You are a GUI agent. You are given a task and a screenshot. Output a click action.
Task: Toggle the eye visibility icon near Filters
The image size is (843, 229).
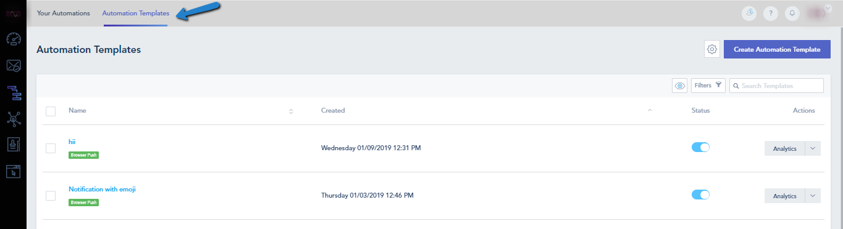tap(680, 86)
